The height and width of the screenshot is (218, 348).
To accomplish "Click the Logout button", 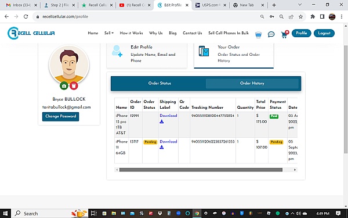I will [x=324, y=33].
